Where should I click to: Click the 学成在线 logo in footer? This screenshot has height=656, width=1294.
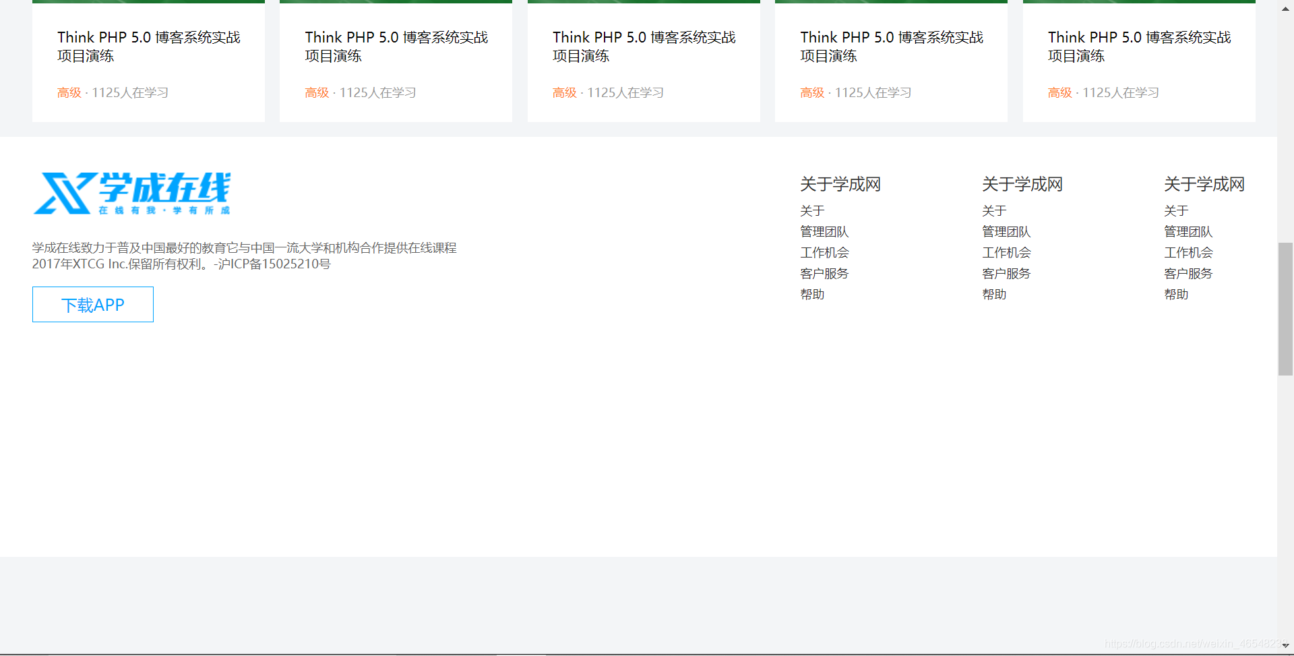pos(132,193)
